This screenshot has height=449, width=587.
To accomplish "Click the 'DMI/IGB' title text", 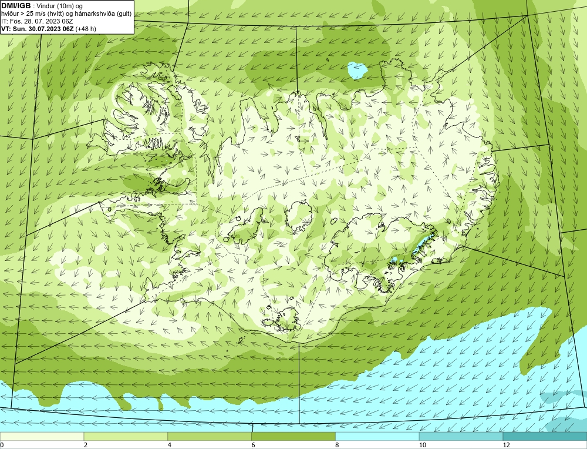I will (x=16, y=6).
